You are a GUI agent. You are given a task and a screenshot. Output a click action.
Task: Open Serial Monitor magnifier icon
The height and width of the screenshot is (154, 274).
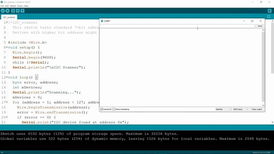269,11
